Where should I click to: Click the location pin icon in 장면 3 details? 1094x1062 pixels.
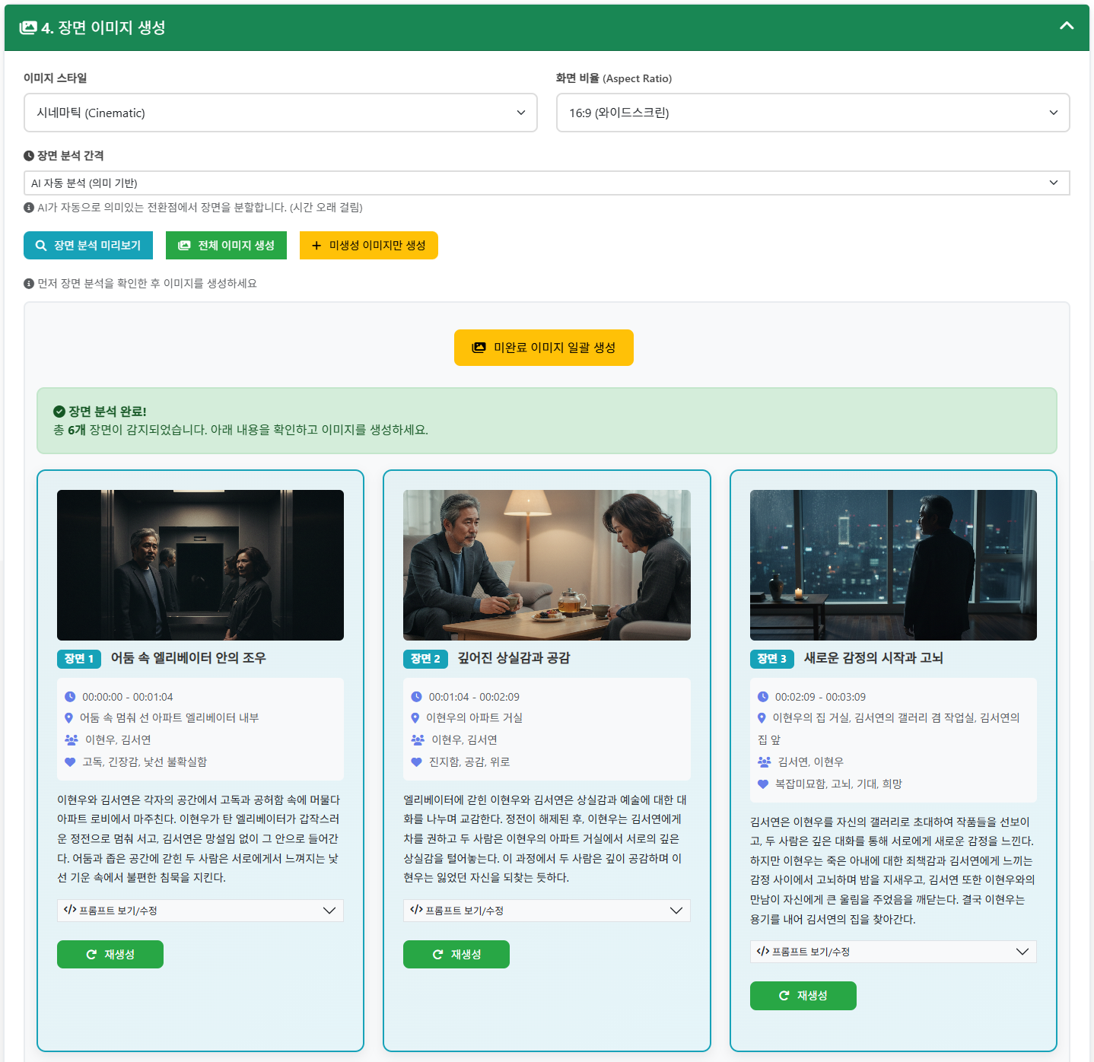pyautogui.click(x=762, y=718)
